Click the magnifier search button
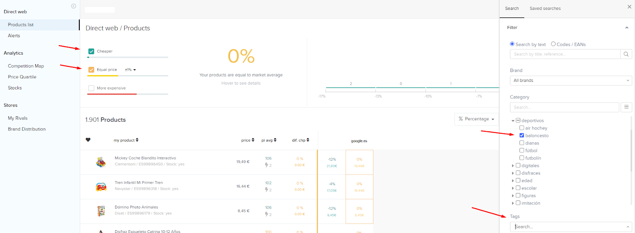 [x=626, y=54]
